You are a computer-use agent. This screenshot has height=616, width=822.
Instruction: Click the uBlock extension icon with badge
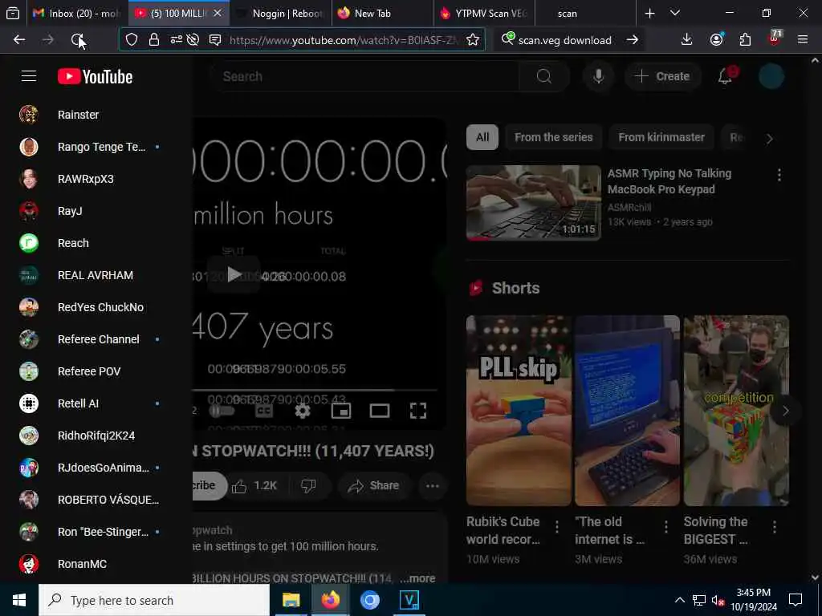tap(775, 38)
